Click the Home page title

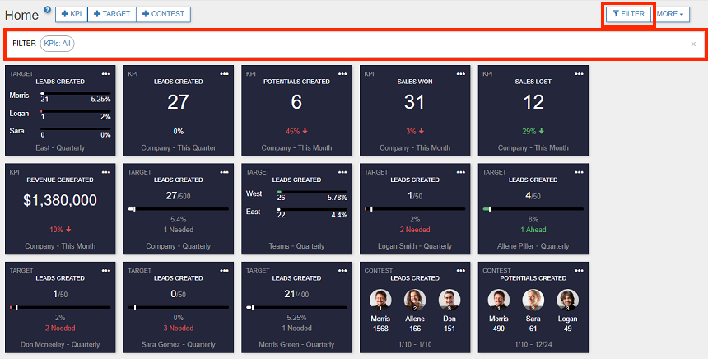coord(21,15)
